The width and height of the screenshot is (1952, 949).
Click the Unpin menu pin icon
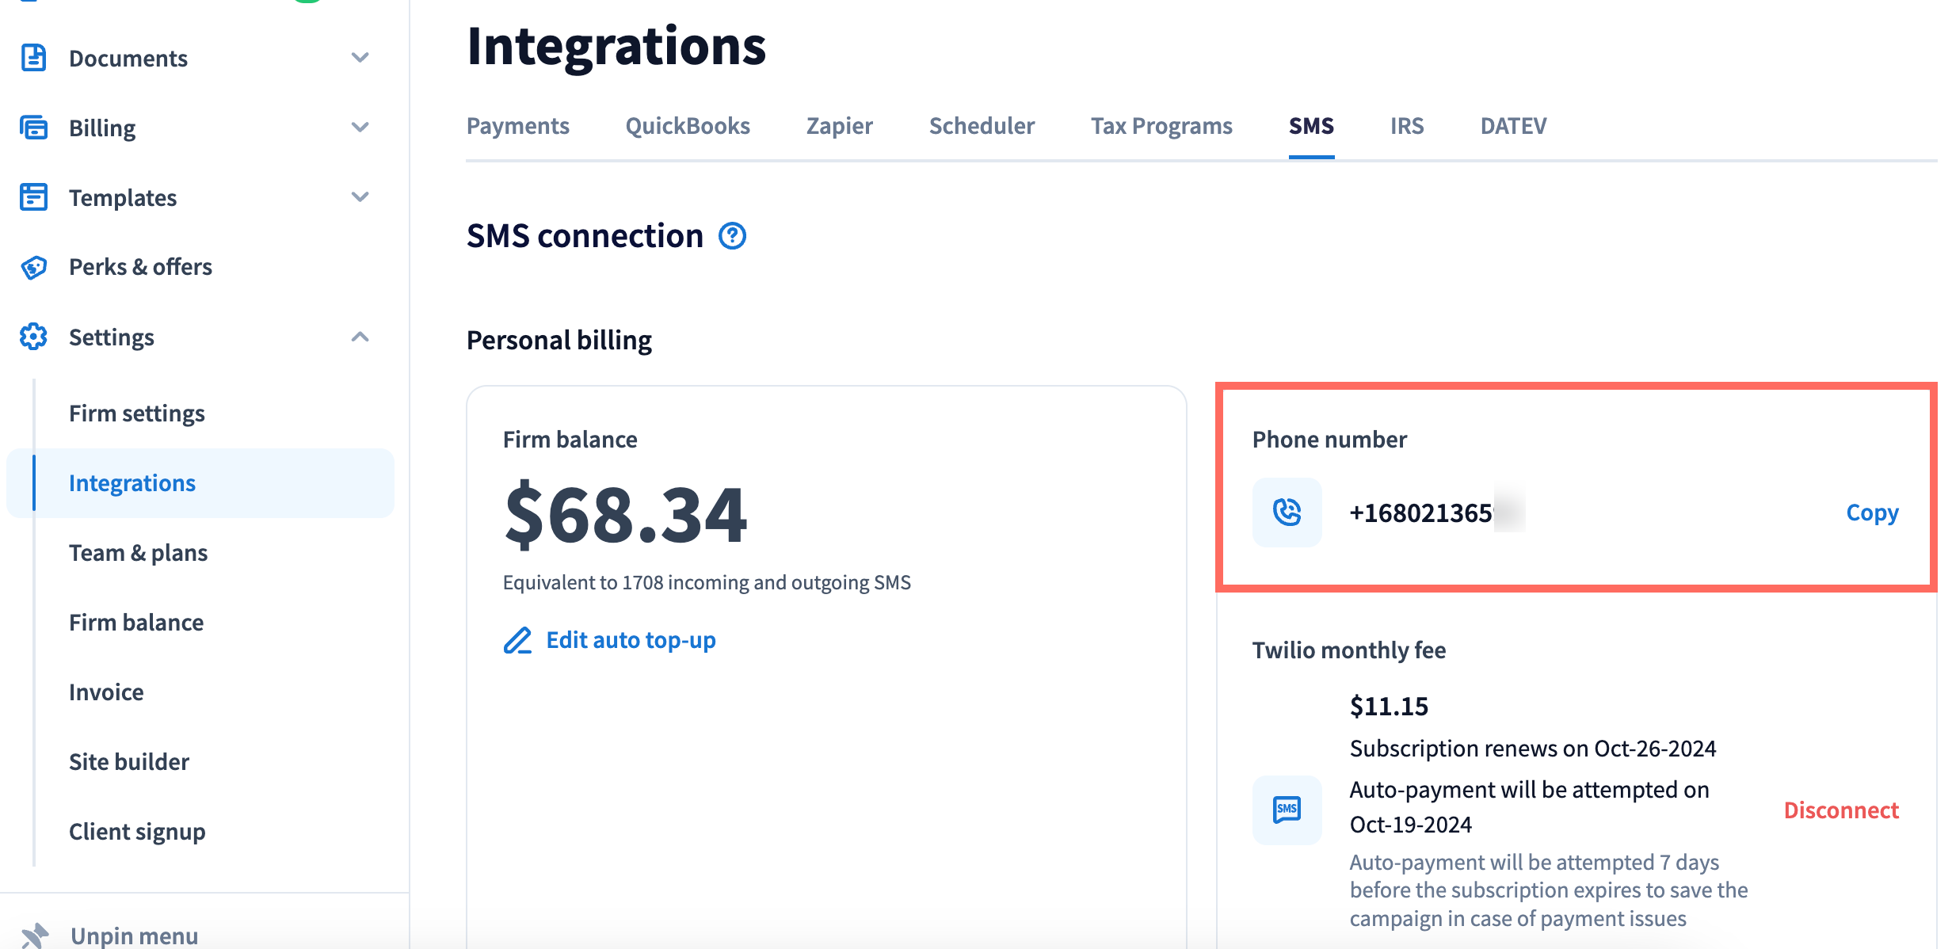(x=35, y=935)
